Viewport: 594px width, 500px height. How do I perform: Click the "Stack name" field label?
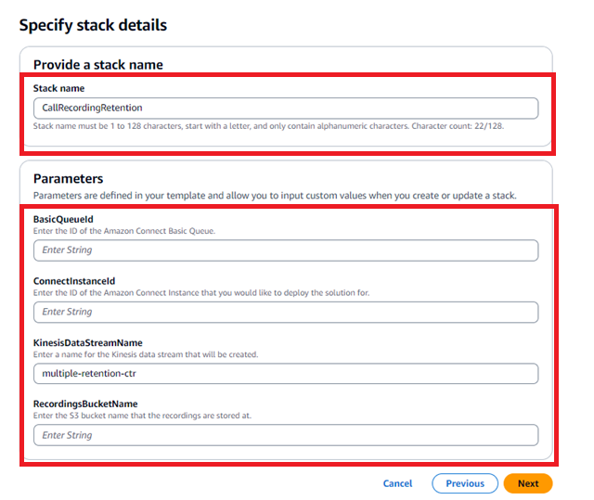(58, 88)
